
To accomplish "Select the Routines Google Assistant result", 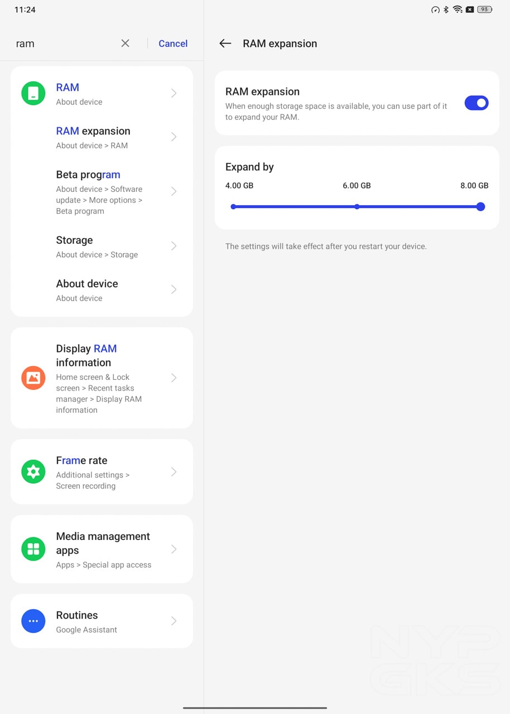I will click(102, 621).
